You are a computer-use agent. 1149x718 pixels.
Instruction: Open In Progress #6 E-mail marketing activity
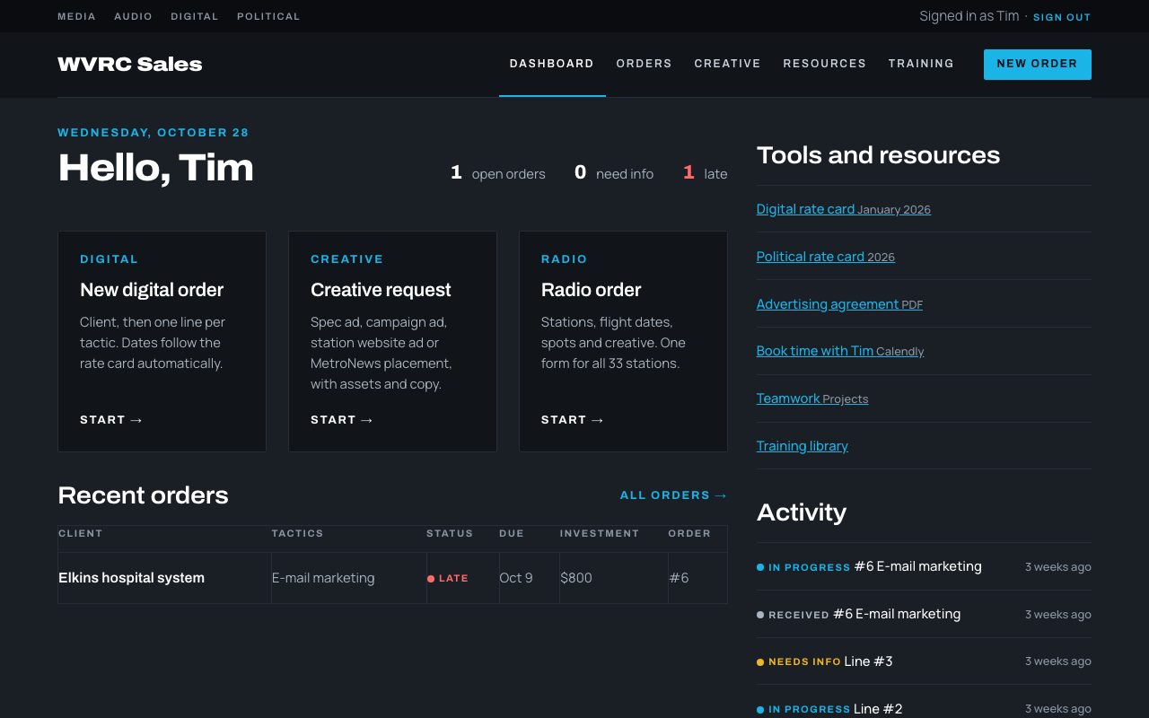(924, 566)
